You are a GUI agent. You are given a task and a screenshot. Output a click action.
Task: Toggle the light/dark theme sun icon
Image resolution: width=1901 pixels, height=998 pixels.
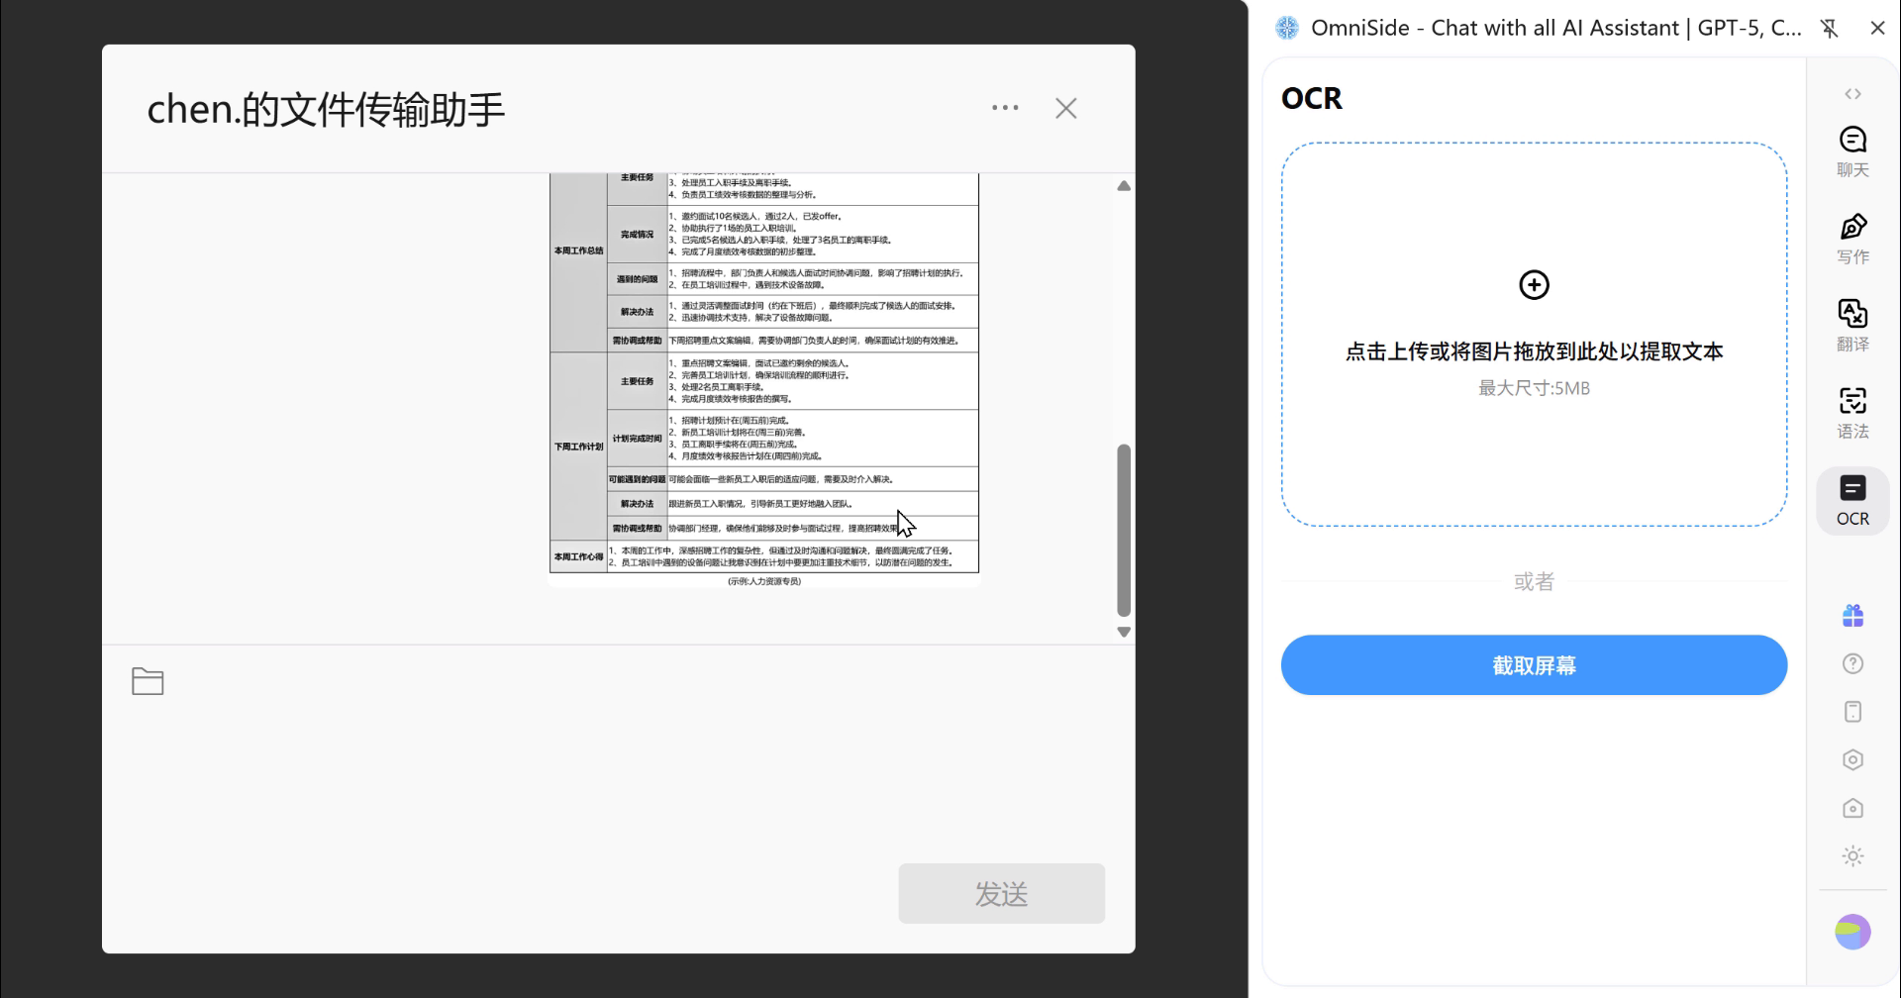point(1852,856)
